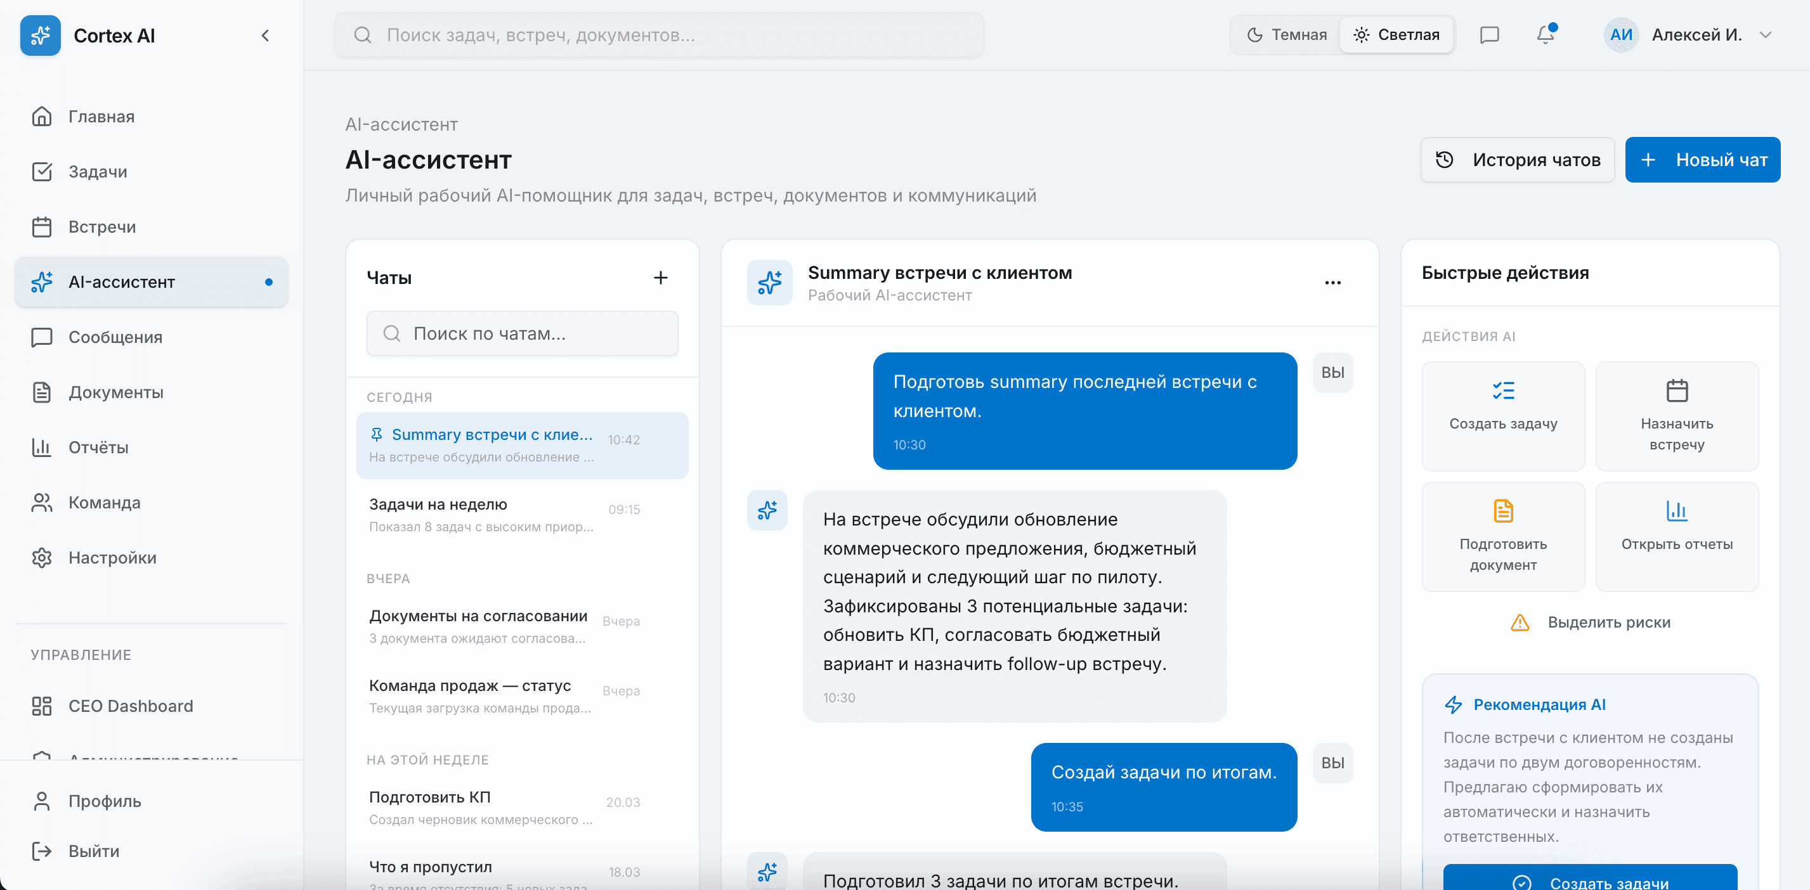Click the Создать задачи recommendation button
Viewport: 1810px width, 890px height.
[1589, 878]
